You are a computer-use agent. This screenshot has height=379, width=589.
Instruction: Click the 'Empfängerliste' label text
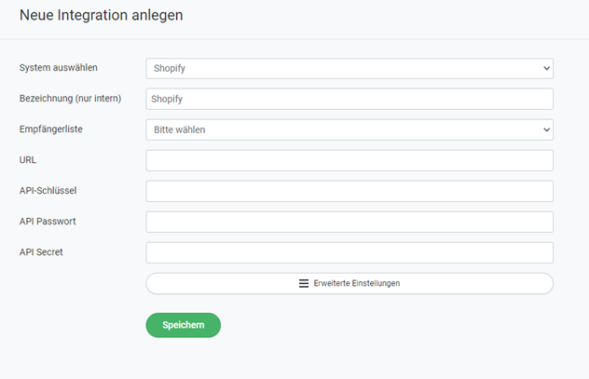[51, 129]
